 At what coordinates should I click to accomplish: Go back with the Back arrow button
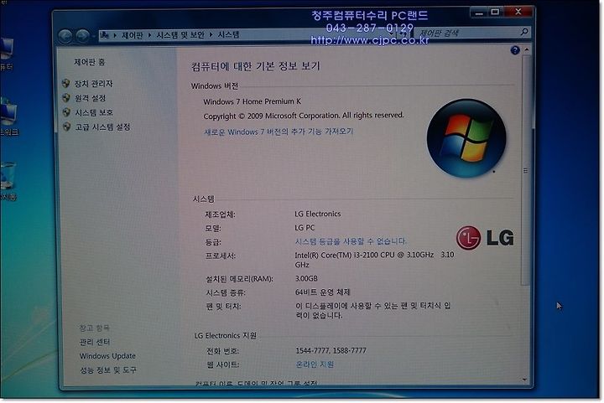65,36
